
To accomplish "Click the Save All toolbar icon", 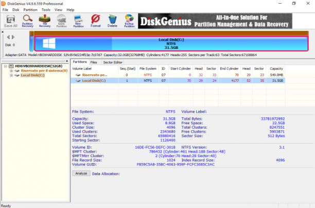I will 11,21.
